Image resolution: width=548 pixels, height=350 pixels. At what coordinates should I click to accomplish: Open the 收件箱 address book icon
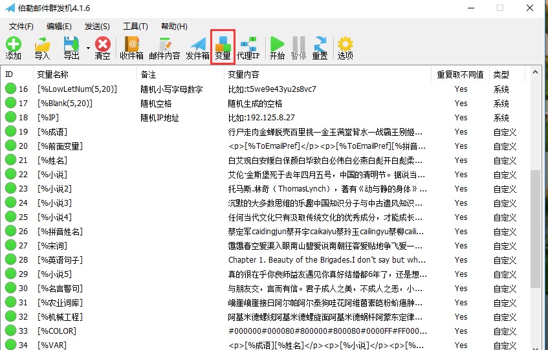[x=132, y=48]
